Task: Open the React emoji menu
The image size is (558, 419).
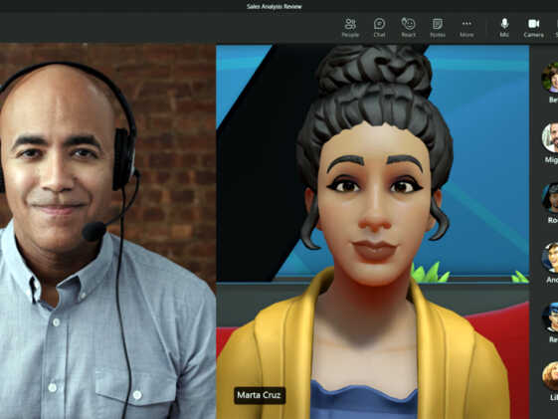Action: click(408, 28)
